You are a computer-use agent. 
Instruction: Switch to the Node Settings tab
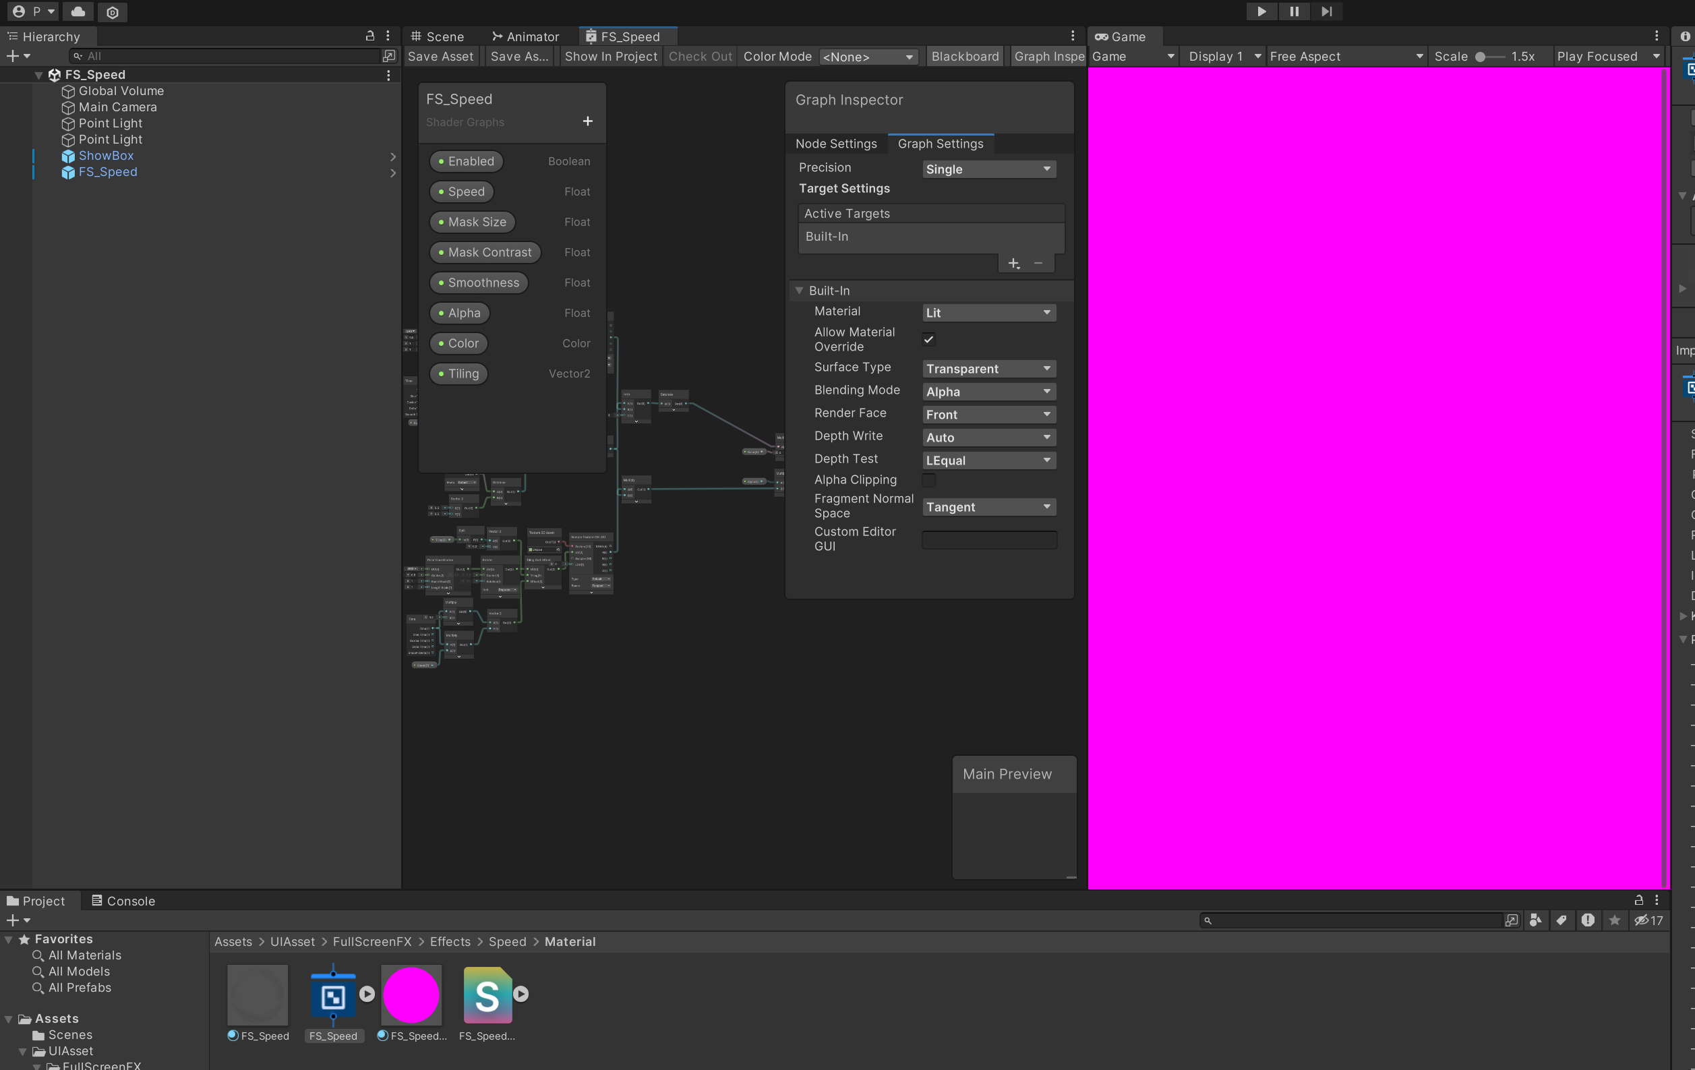coord(835,144)
